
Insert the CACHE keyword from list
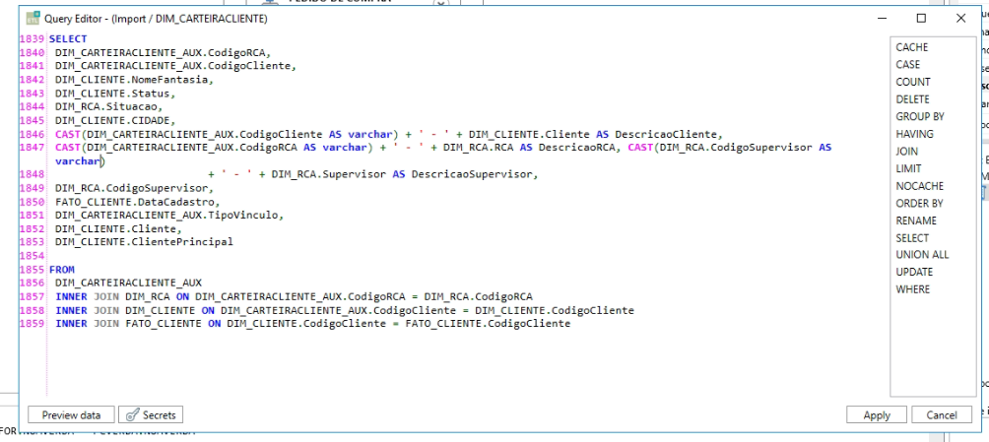(x=911, y=47)
